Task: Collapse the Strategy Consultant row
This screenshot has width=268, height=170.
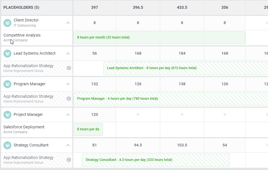Action: tap(68, 145)
